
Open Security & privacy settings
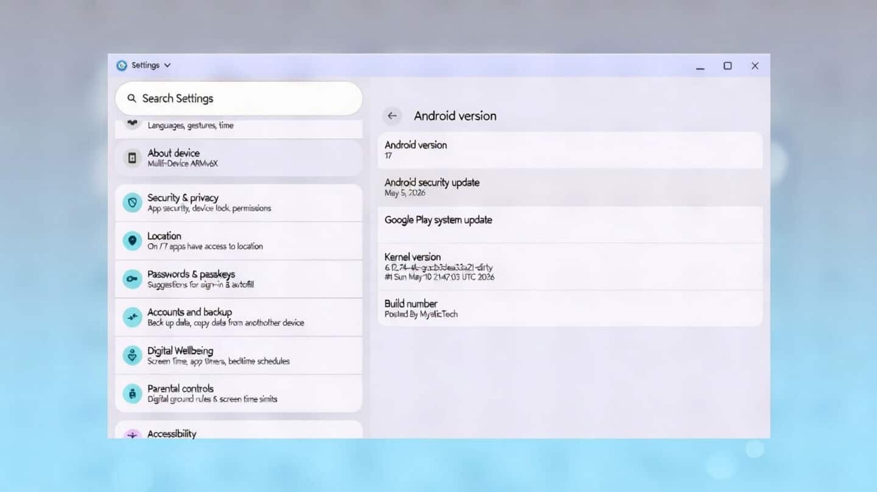(x=239, y=203)
